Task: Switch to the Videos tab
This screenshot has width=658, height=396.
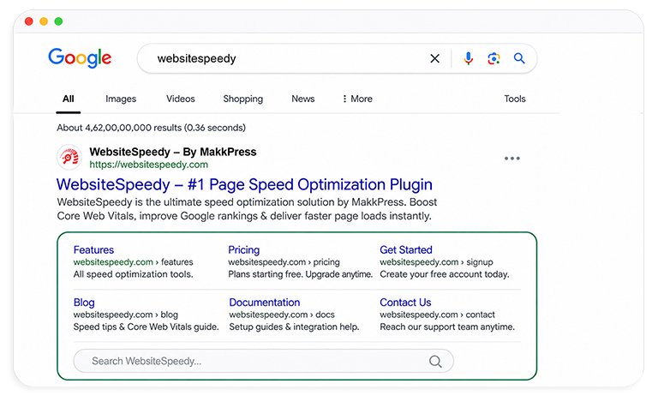Action: tap(181, 99)
